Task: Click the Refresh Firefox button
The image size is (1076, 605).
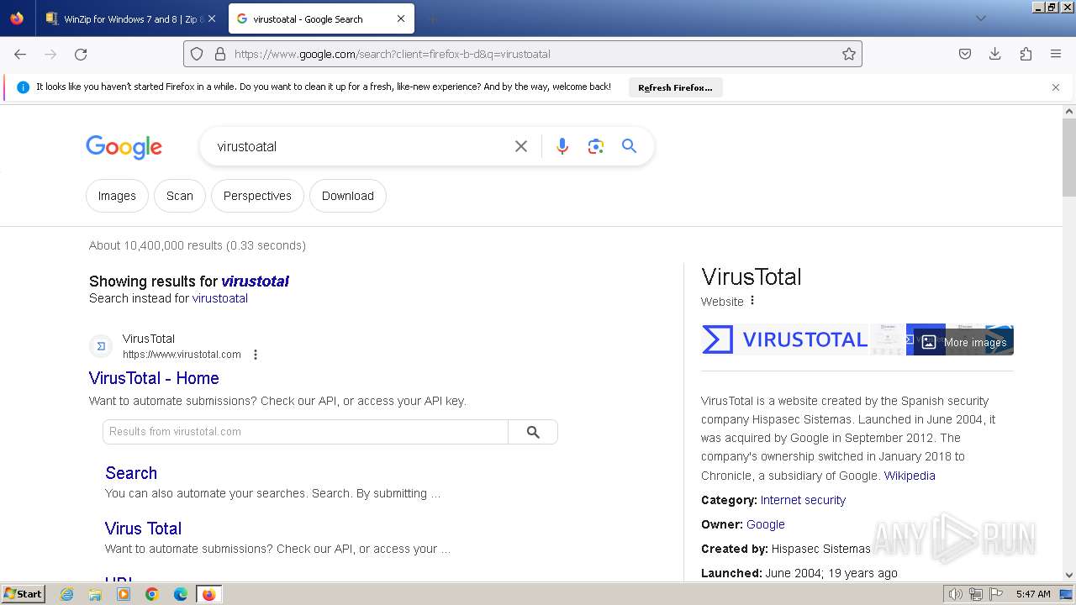Action: pyautogui.click(x=675, y=87)
